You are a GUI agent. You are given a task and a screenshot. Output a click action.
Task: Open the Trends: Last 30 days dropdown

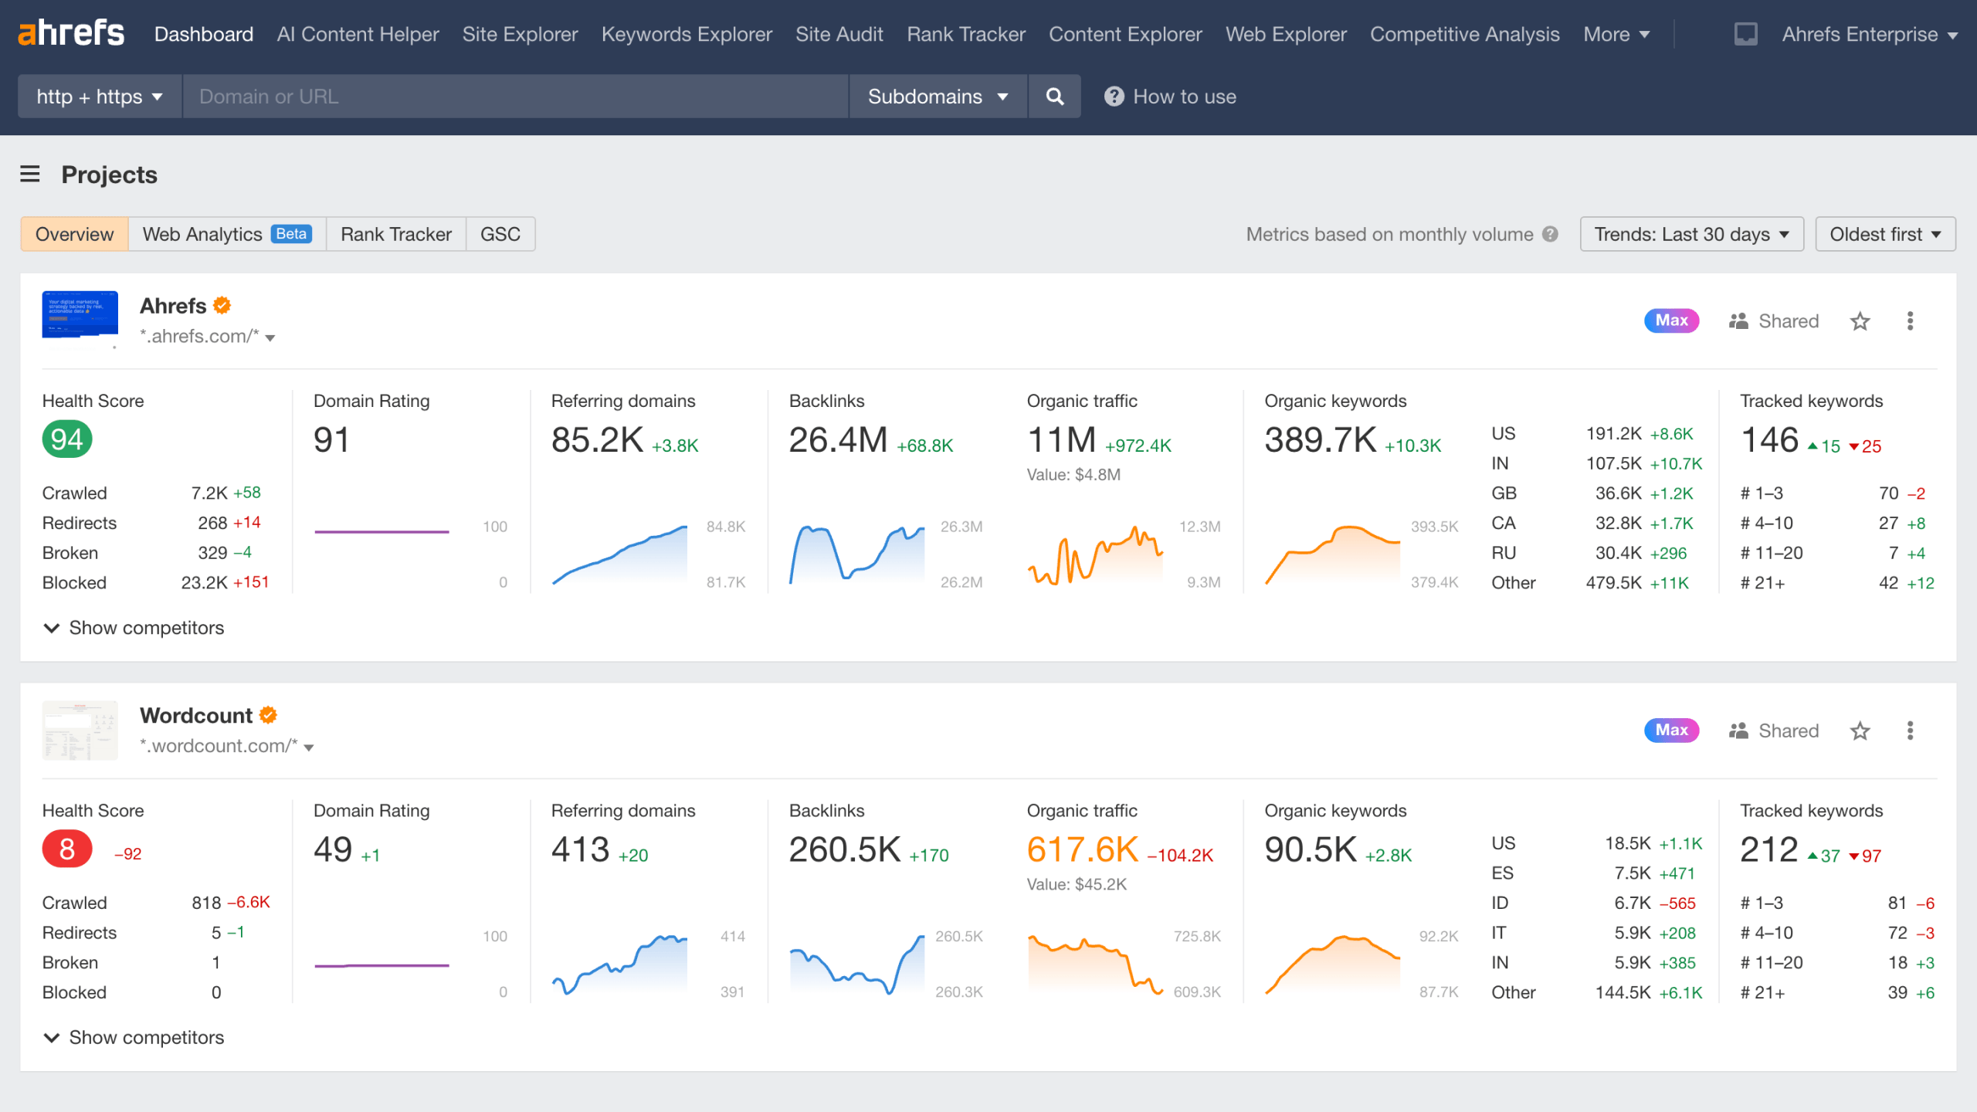click(1690, 234)
